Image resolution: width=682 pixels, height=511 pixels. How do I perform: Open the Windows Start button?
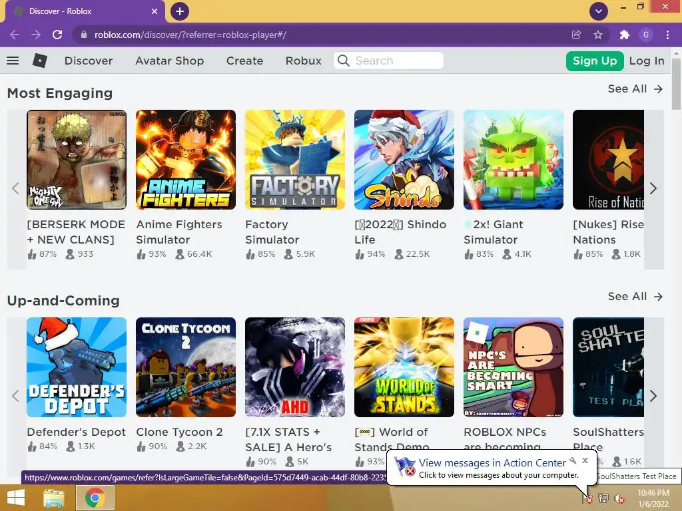(16, 498)
